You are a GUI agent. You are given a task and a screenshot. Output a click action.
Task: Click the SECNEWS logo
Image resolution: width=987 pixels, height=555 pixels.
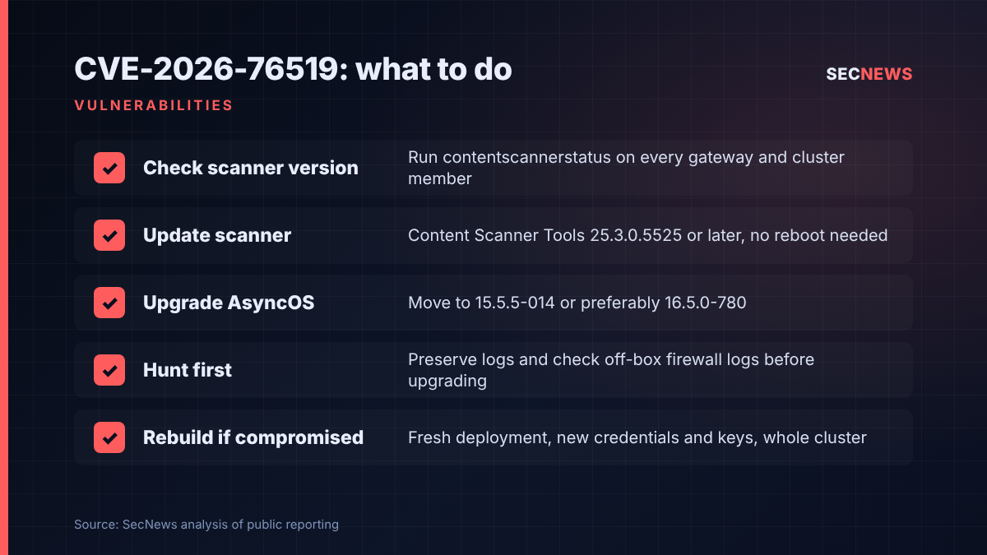[x=869, y=74]
